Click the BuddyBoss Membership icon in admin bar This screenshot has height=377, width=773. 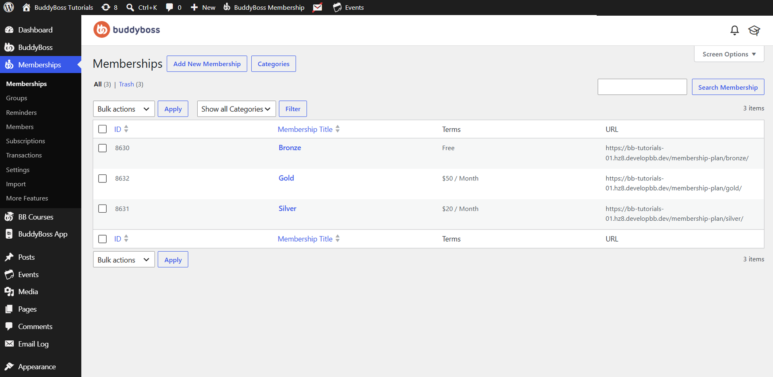227,7
